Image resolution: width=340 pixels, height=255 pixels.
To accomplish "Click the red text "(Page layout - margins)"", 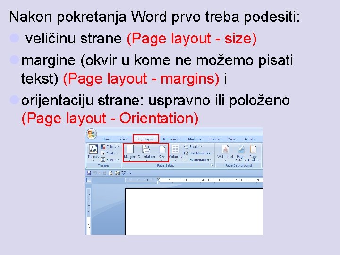I will (141, 78).
